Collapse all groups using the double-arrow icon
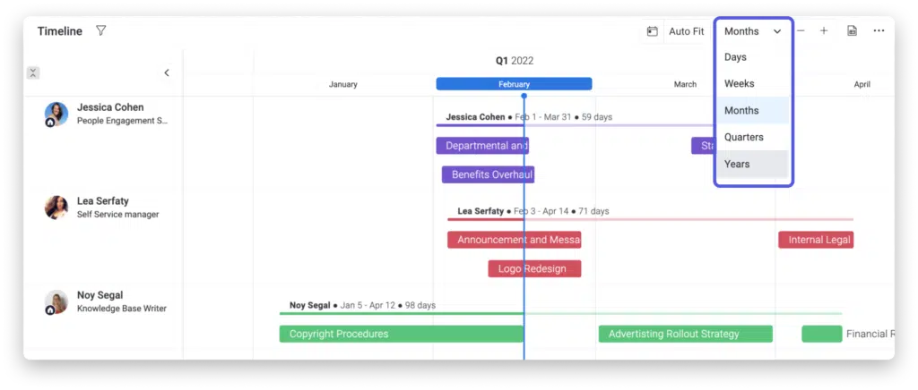 click(x=33, y=73)
